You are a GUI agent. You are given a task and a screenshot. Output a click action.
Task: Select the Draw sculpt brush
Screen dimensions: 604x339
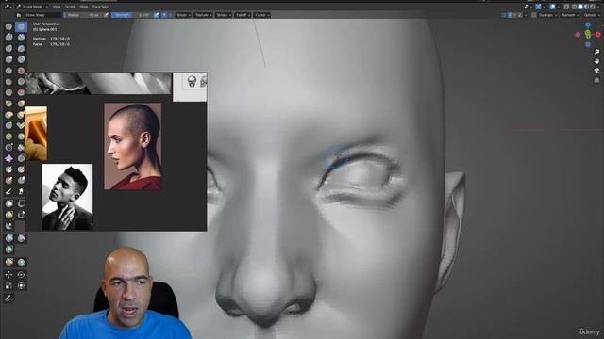pyautogui.click(x=8, y=26)
